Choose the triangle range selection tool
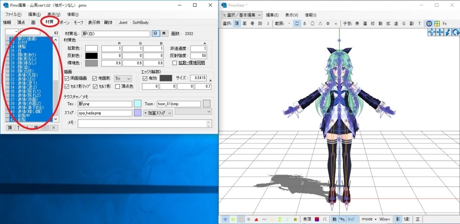Image resolution: width=460 pixels, height=224 pixels. [320, 23]
